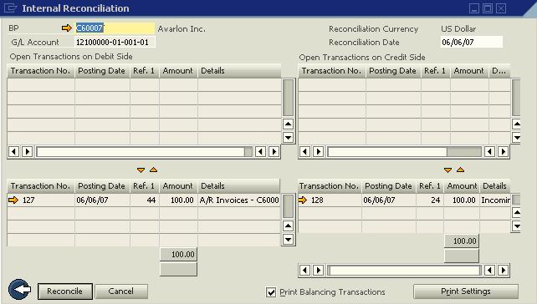Click Posting Date header in upper debit table
Viewport: 537px width, 304px height.
(102, 71)
